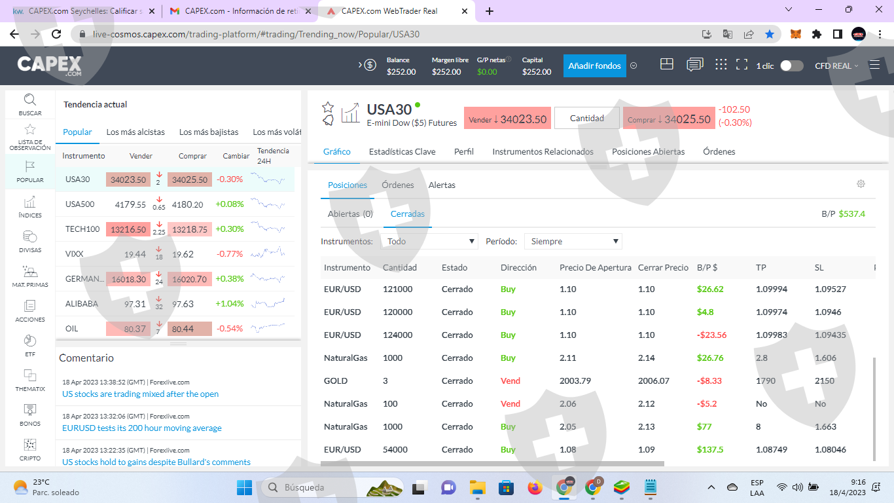The image size is (894, 503).
Task: Expand the CFD REAL account selector
Action: 836,65
